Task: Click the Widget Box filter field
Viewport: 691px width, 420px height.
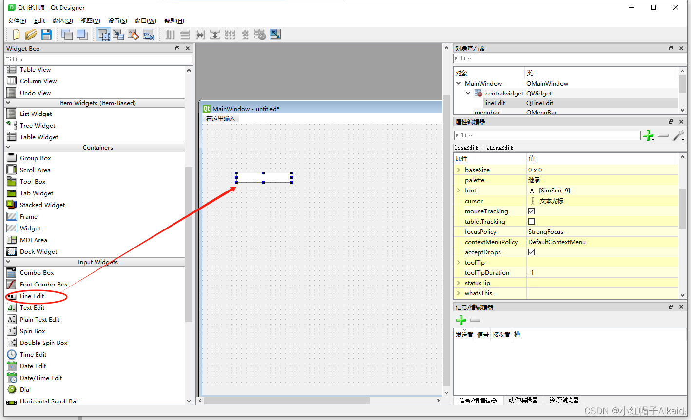Action: [99, 59]
